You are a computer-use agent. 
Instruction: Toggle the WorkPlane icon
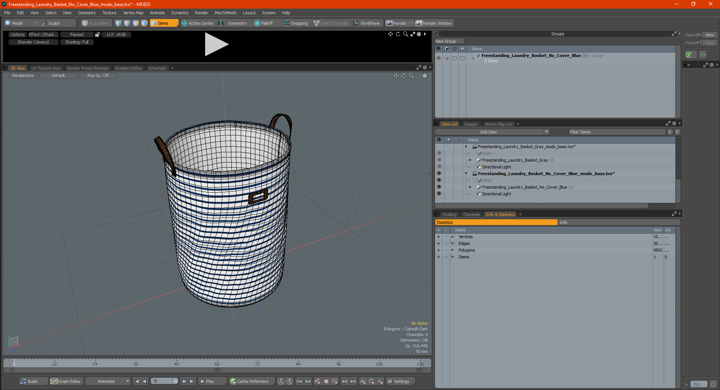coord(356,23)
